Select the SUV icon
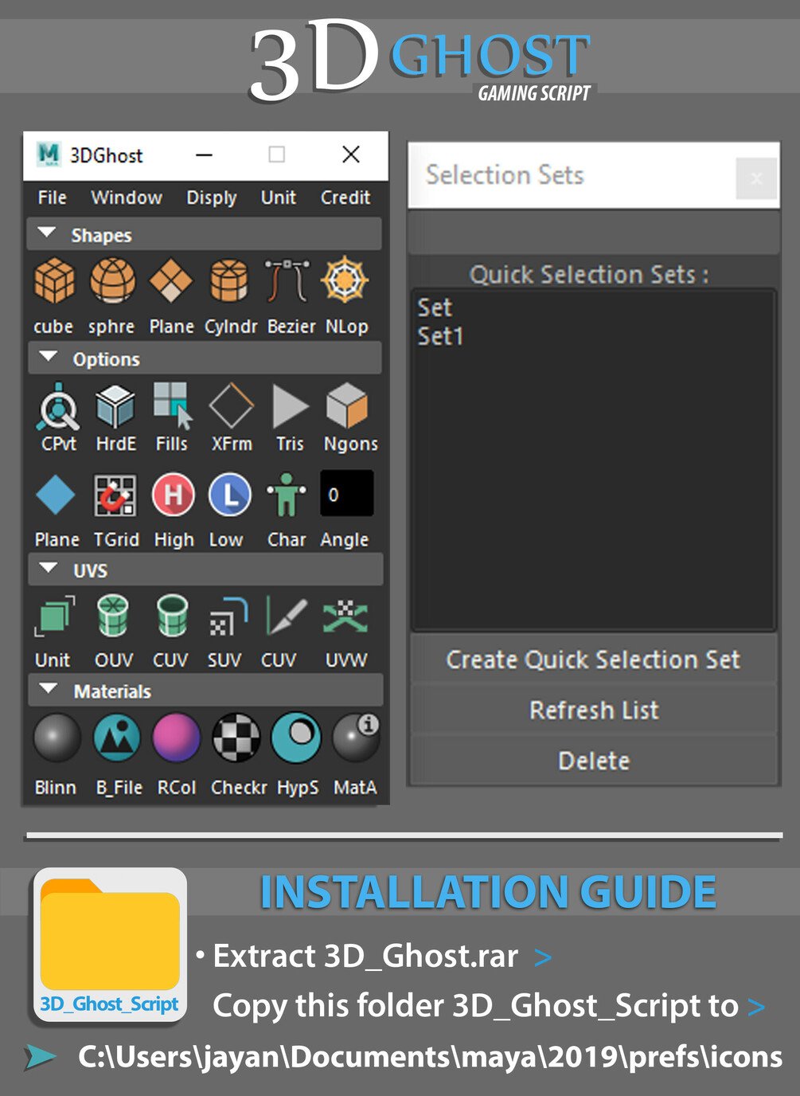The width and height of the screenshot is (800, 1096). coord(228,617)
